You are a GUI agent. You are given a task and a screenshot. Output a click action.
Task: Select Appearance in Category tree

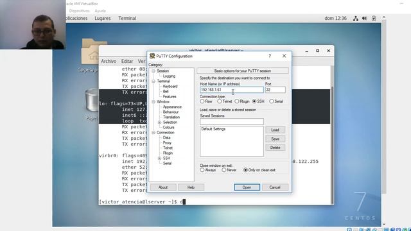[x=172, y=107]
